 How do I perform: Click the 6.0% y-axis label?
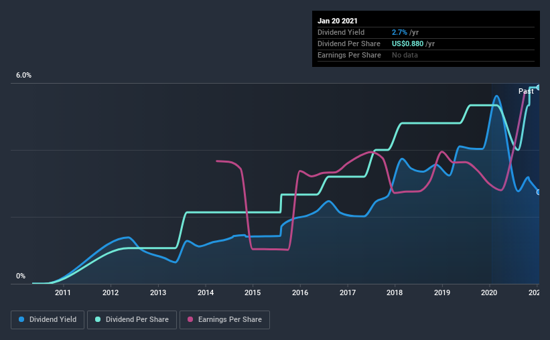(x=23, y=76)
